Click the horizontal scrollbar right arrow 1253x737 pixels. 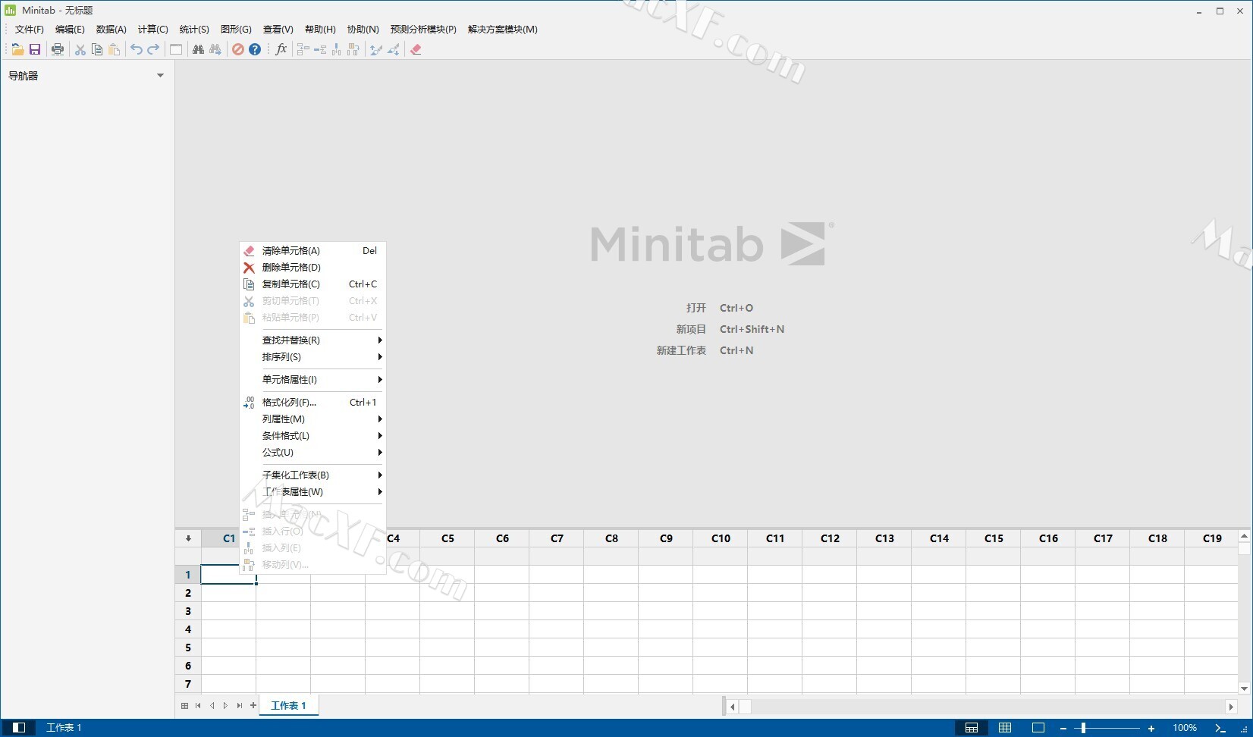point(1231,707)
